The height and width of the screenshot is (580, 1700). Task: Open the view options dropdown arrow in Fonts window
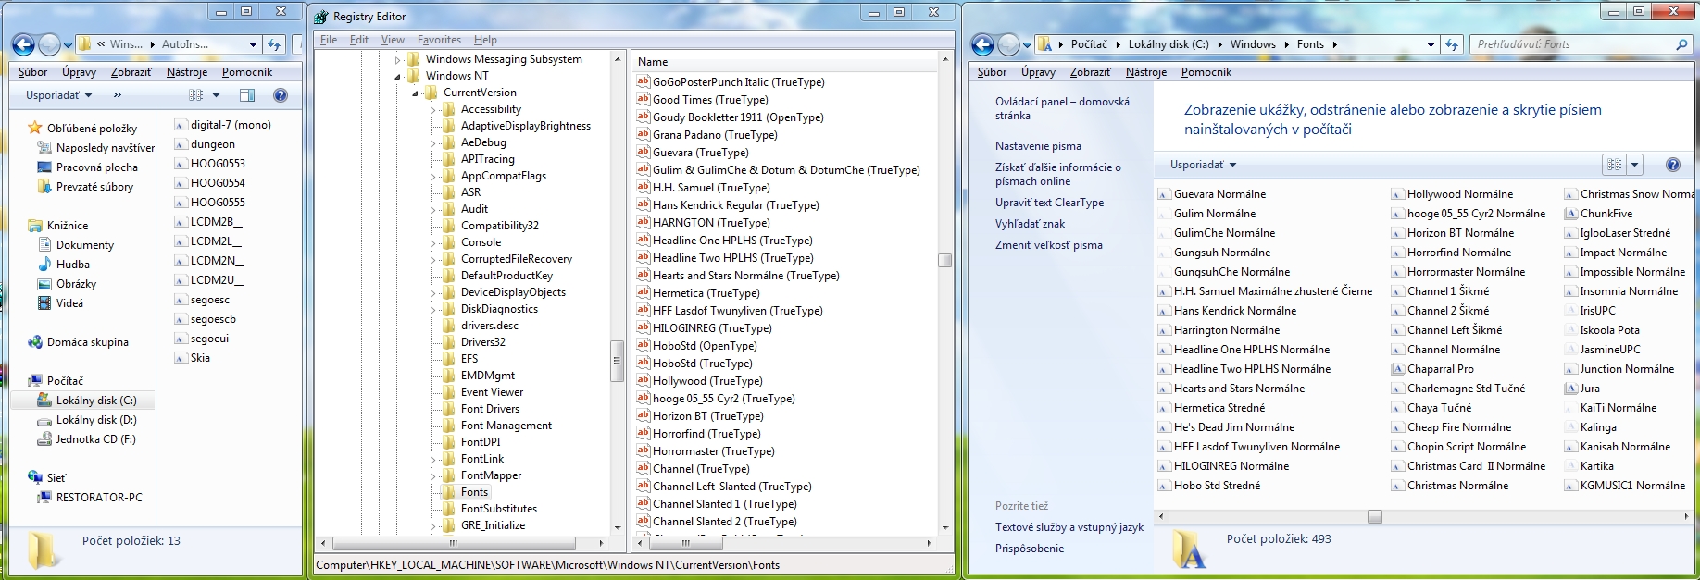click(1634, 165)
